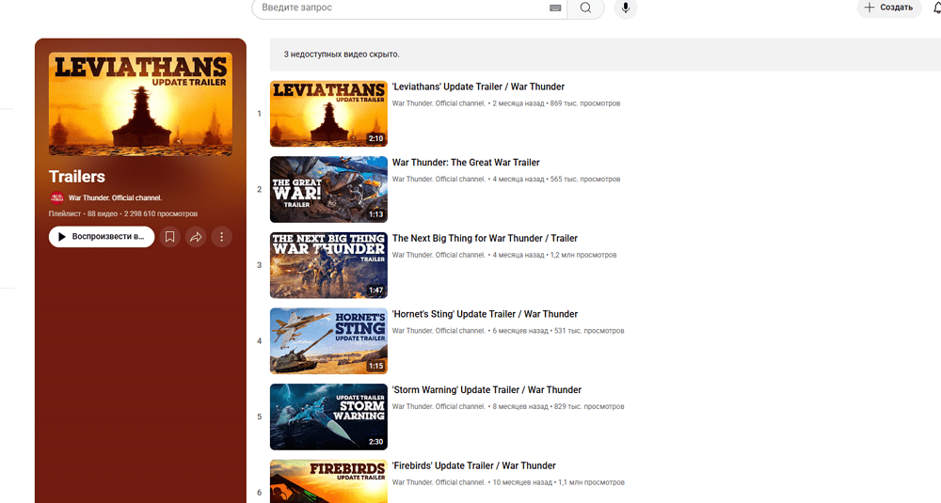Viewport: 941px width, 503px height.
Task: Click channel name under Leviathans video
Action: pos(439,103)
